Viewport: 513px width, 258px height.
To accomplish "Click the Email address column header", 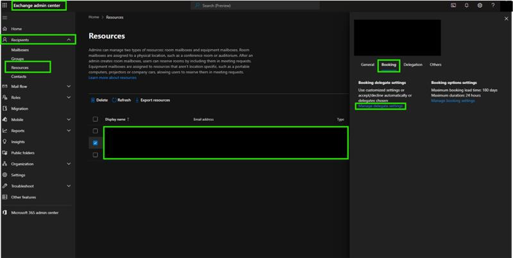I will (x=203, y=119).
